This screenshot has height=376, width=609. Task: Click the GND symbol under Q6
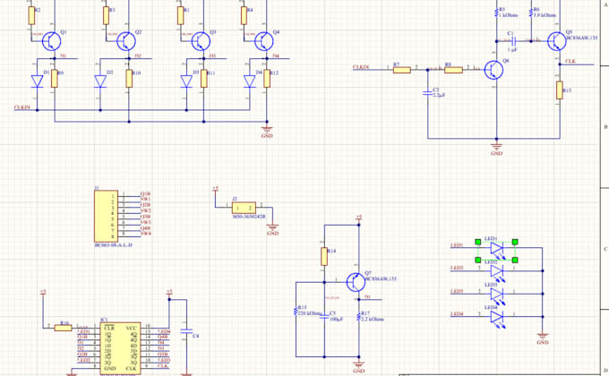click(496, 150)
